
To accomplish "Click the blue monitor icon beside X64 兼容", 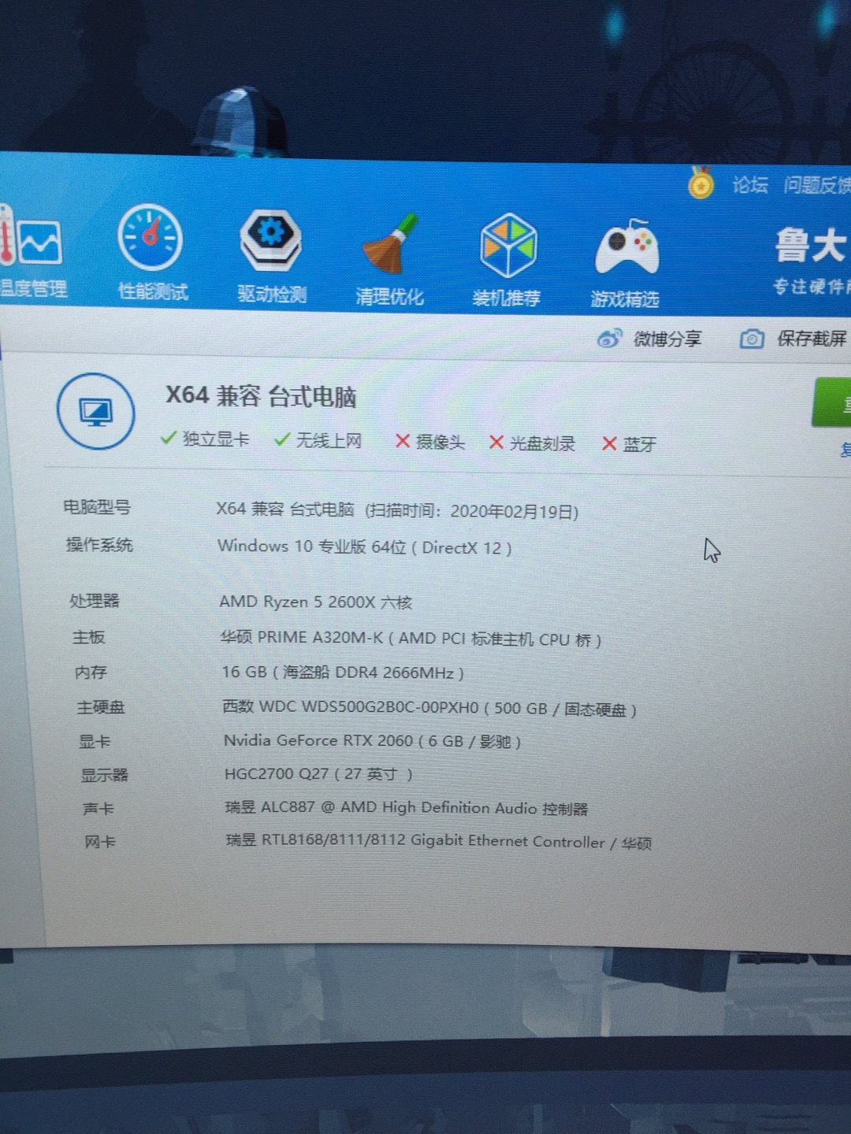I will 96,411.
